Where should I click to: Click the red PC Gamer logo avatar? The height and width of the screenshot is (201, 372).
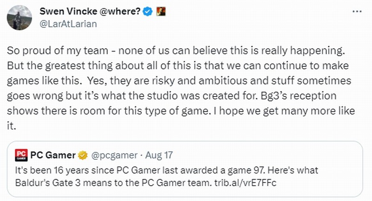coord(20,154)
